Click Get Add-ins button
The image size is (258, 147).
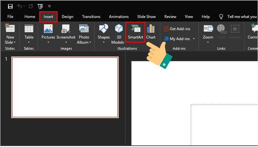[x=177, y=29]
